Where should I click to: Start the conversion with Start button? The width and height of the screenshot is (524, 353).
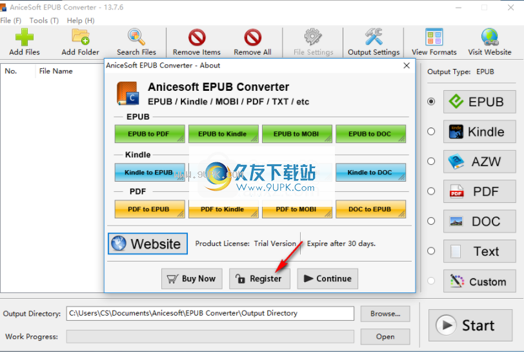click(470, 325)
